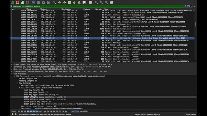The image size is (207, 116).
Task: Zoom in on packet text
Action: (x=96, y=2)
